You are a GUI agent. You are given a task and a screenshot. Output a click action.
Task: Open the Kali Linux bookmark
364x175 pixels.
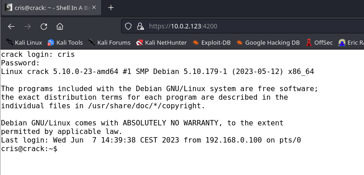[24, 43]
